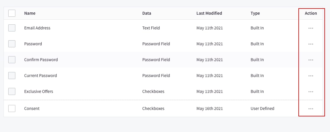This screenshot has height=132, width=330.
Task: Click the Email Address field name
Action: coord(37,28)
